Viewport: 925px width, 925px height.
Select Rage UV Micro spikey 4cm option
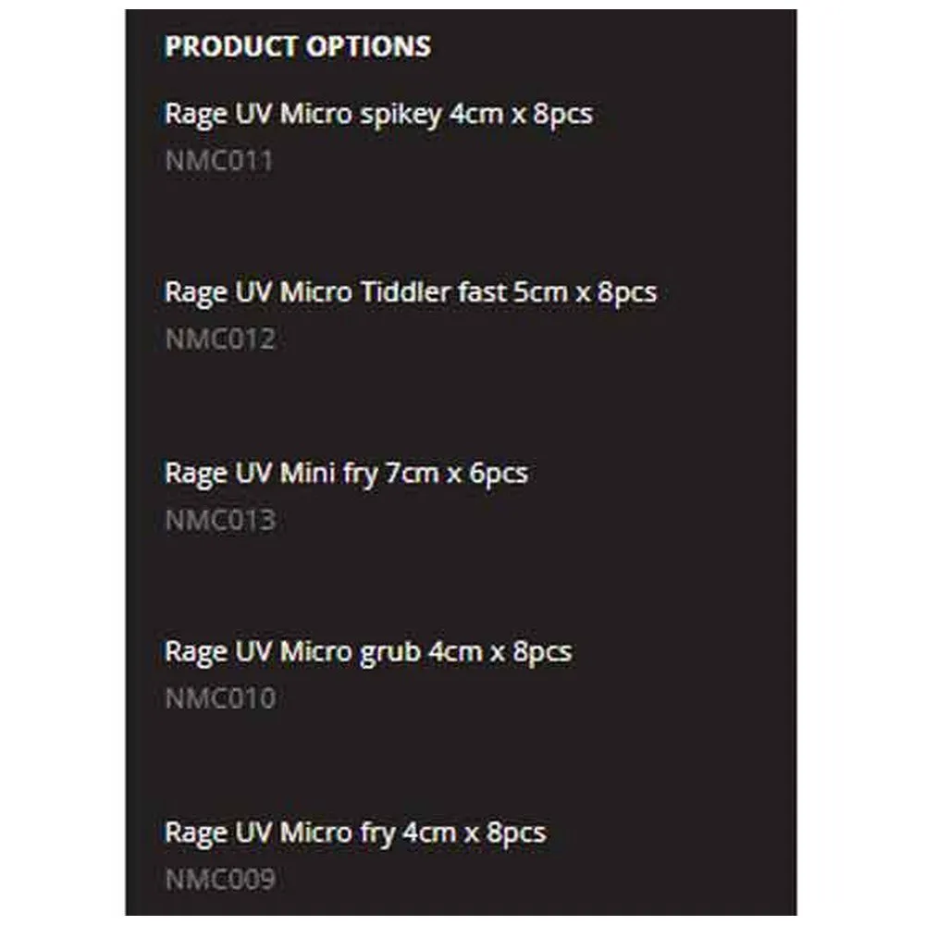[378, 114]
